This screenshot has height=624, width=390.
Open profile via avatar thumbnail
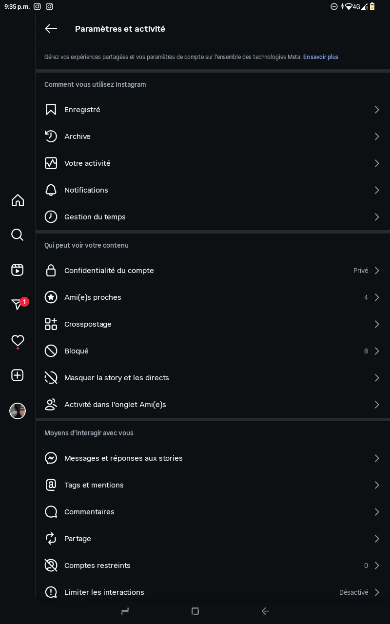18,411
